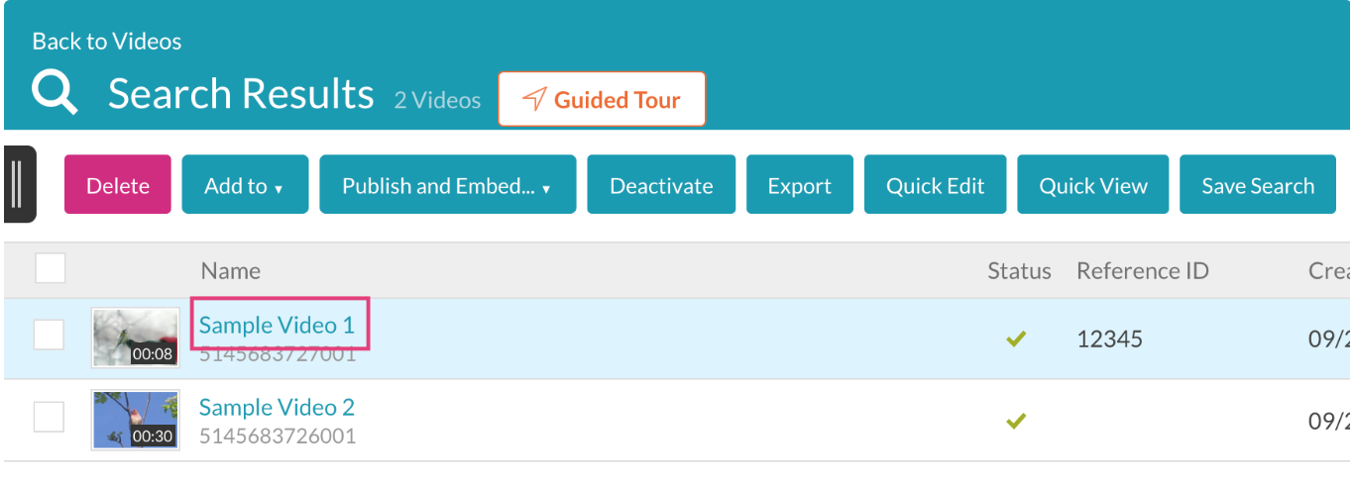Click Sample Video 2 green status checkmark
The image size is (1354, 485).
1015,421
